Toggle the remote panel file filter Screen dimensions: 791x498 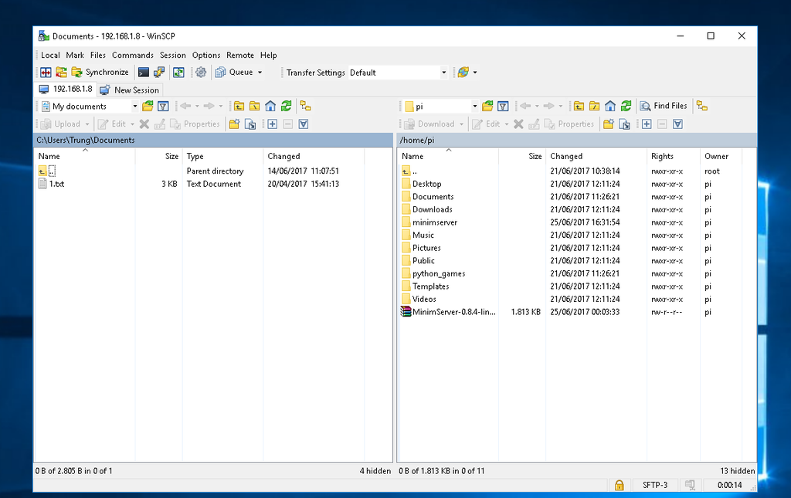(503, 107)
